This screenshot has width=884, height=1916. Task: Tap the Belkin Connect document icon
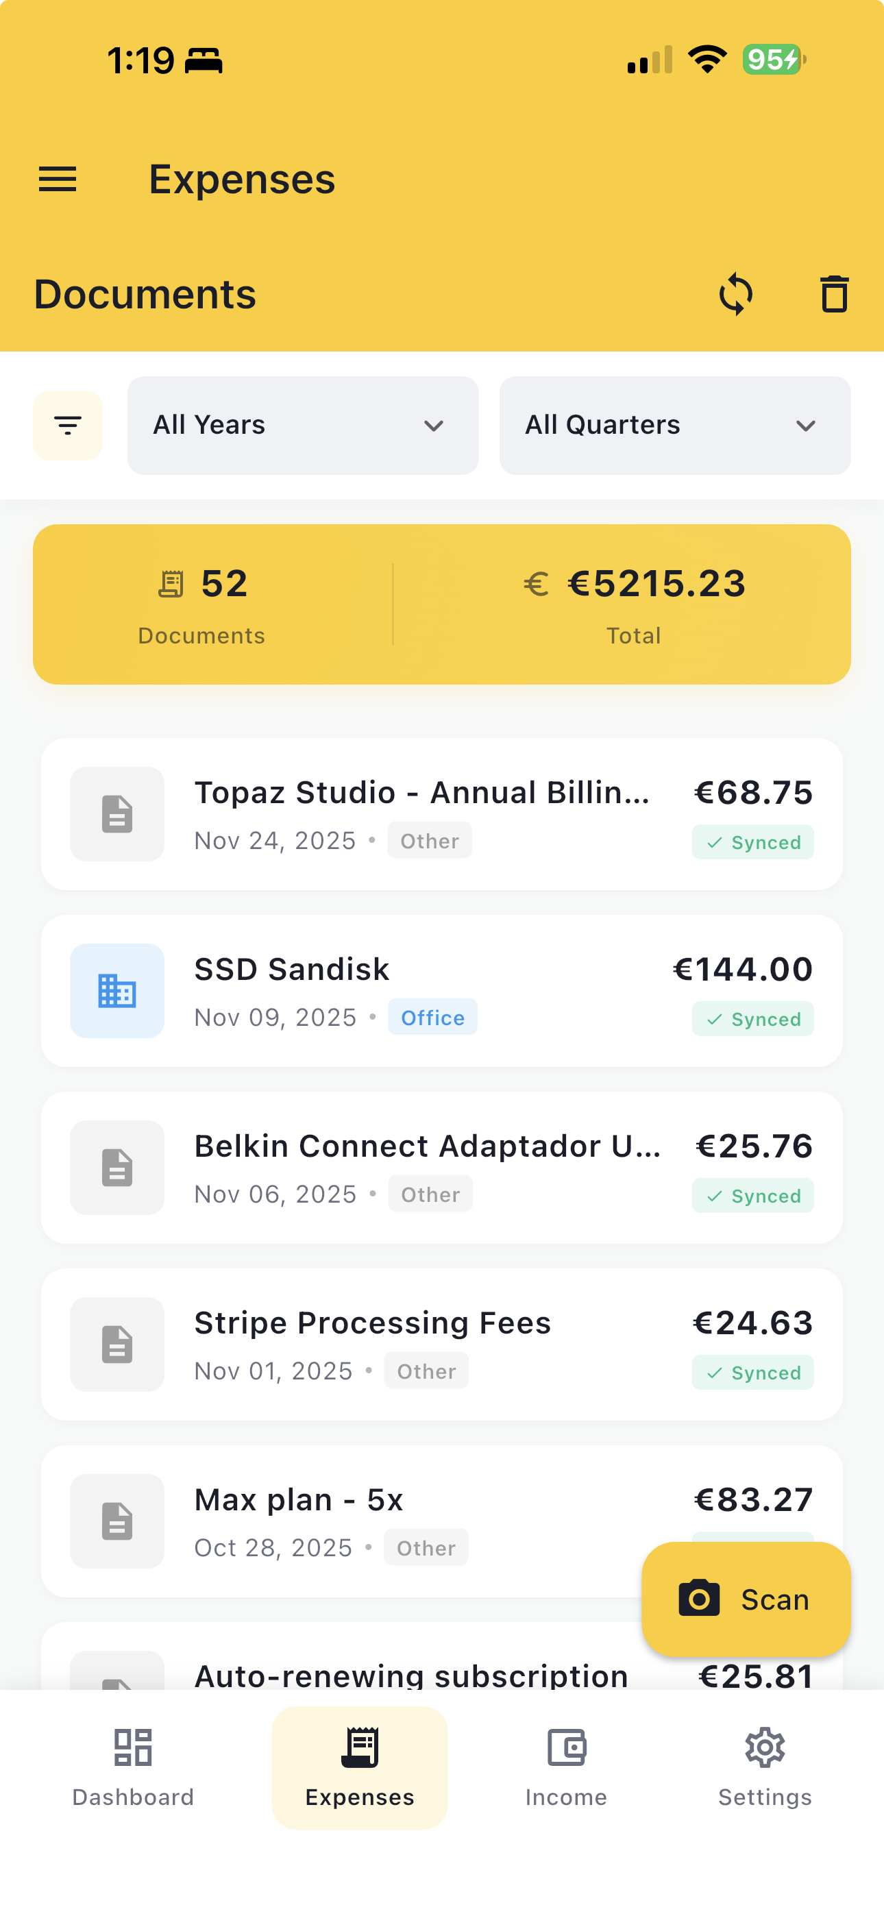click(x=116, y=1167)
